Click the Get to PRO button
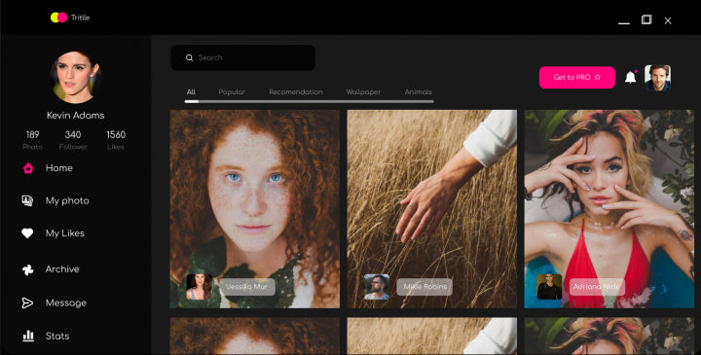The image size is (701, 355). [x=576, y=77]
